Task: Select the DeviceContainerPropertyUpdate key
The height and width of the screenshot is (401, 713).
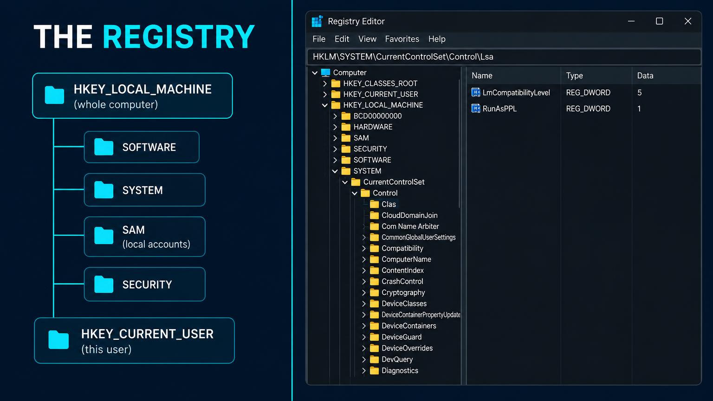Action: click(421, 315)
